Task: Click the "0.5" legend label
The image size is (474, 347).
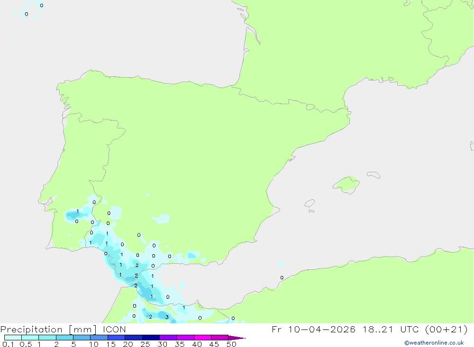Action: (x=26, y=344)
